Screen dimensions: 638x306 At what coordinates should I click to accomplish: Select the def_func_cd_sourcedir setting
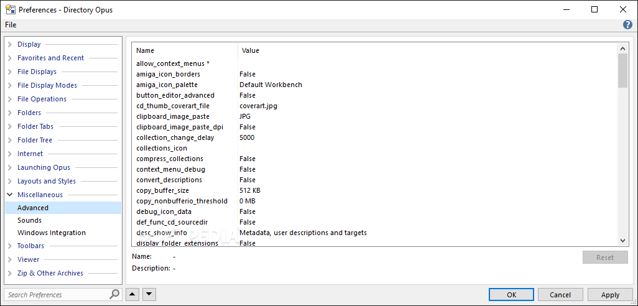pyautogui.click(x=173, y=222)
